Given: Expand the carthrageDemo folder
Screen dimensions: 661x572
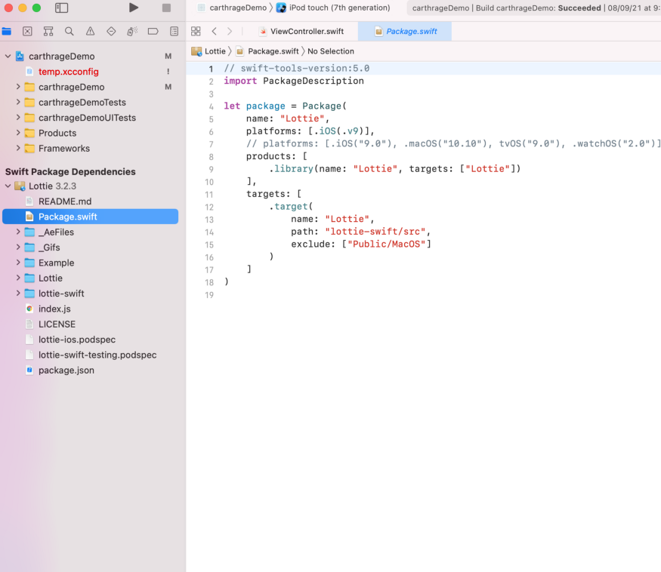Looking at the screenshot, I should click(18, 87).
